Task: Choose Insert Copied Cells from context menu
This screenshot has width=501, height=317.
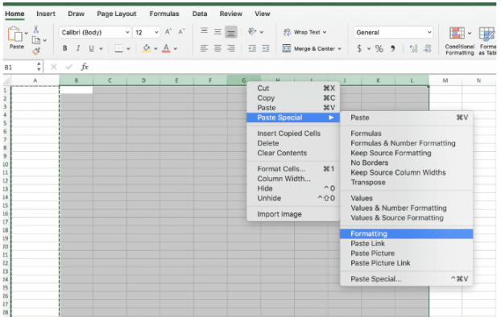Action: point(293,134)
